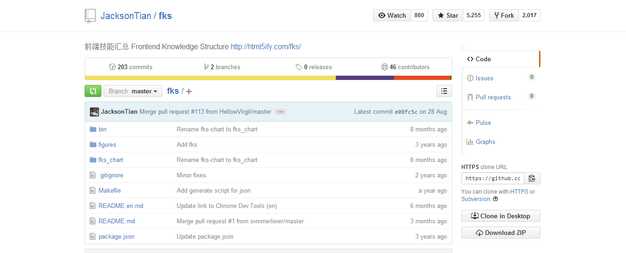Click red-orange segment of the language bar

(422, 78)
